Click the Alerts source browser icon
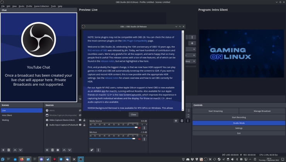Screen dimensions: 286x162 point(47,110)
